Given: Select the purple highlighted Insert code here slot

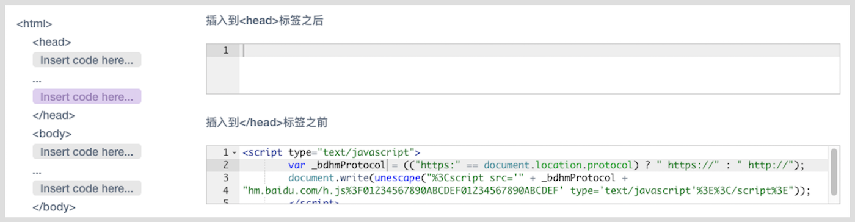Looking at the screenshot, I should click(87, 96).
